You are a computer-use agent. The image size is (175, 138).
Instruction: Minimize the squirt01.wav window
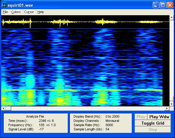point(156,5)
